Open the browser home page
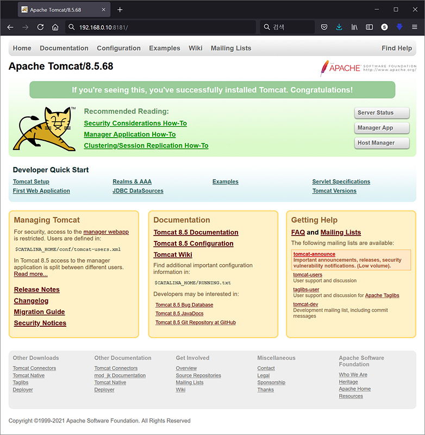This screenshot has width=425, height=435. pos(55,27)
